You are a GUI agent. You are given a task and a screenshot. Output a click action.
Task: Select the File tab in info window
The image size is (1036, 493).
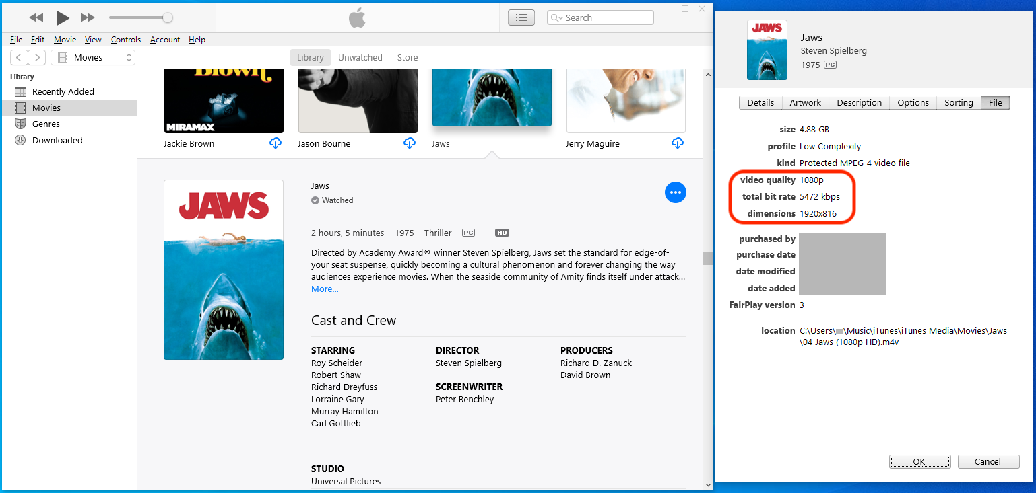tap(996, 103)
